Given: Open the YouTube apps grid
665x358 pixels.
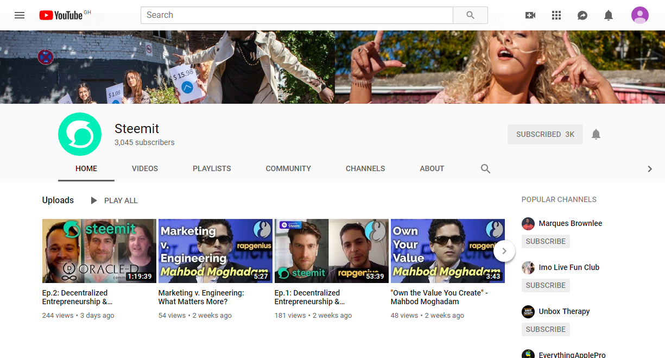Looking at the screenshot, I should [x=556, y=15].
